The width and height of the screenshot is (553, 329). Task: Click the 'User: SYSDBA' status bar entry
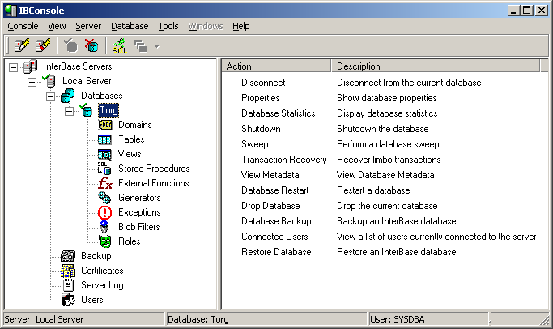click(428, 319)
